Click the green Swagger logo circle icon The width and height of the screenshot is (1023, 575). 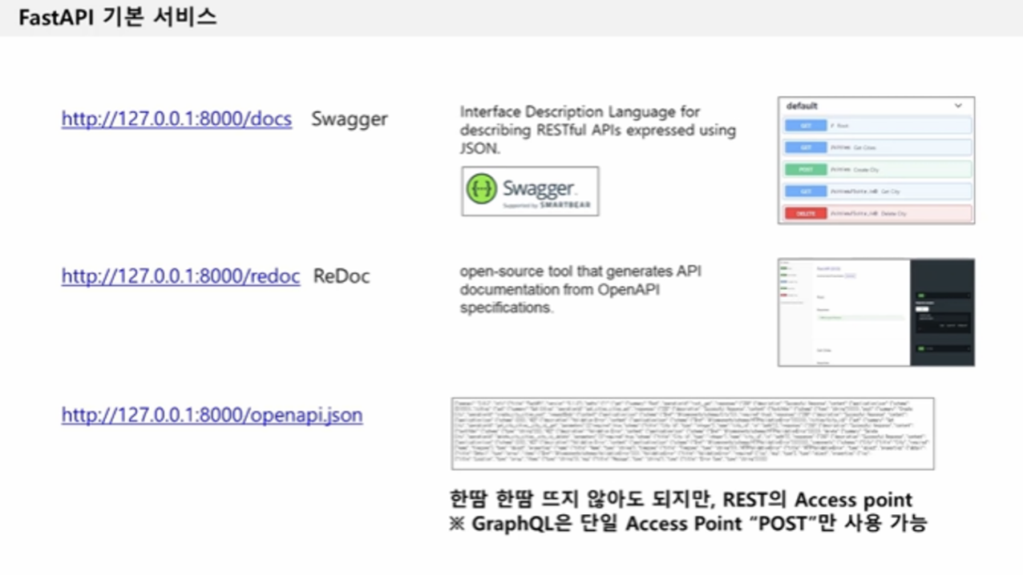(x=482, y=191)
